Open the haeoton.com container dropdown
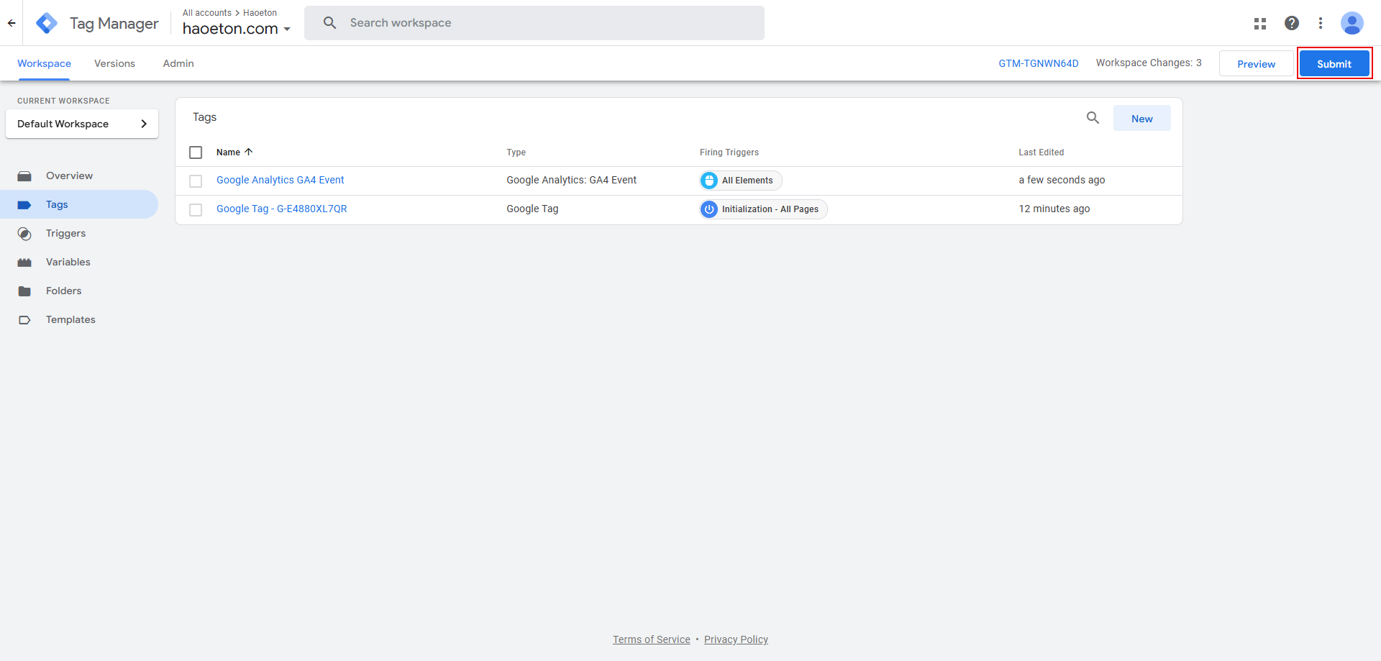 [x=237, y=29]
